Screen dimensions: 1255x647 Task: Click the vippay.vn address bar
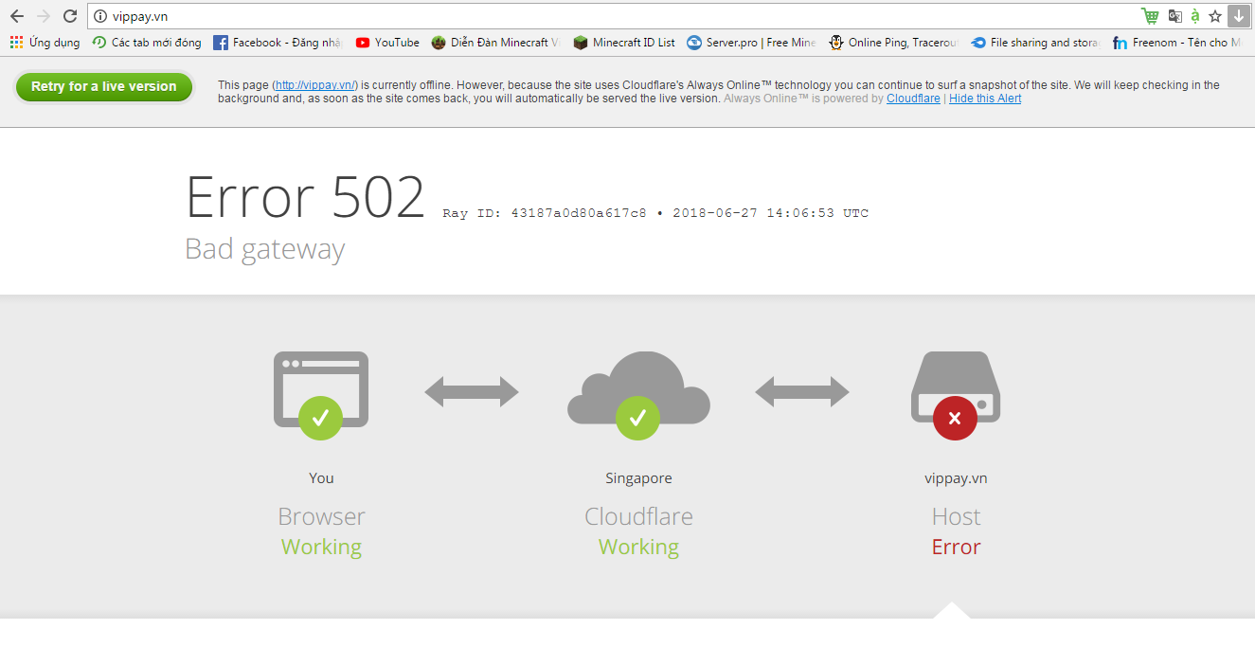point(614,16)
